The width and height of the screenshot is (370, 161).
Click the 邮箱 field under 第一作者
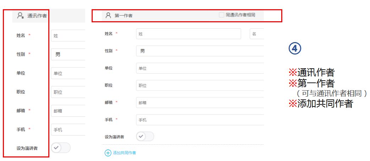200,103
